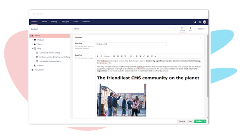Click the insert link icon

144,56
